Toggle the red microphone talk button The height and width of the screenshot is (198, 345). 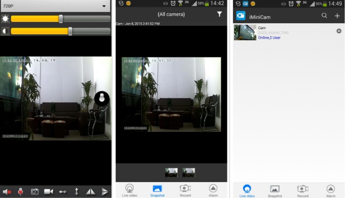coord(20,192)
